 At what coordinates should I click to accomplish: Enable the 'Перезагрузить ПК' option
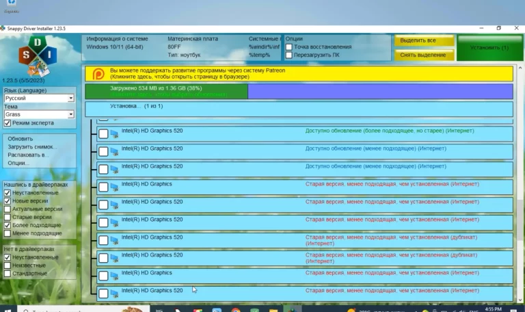(289, 55)
